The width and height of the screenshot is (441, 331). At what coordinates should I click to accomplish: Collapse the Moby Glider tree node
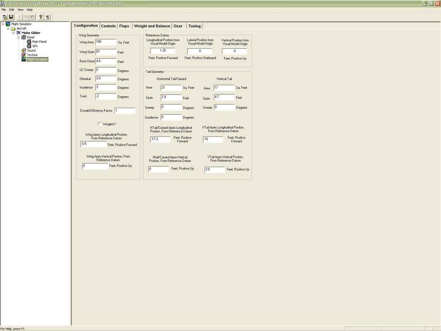13,33
